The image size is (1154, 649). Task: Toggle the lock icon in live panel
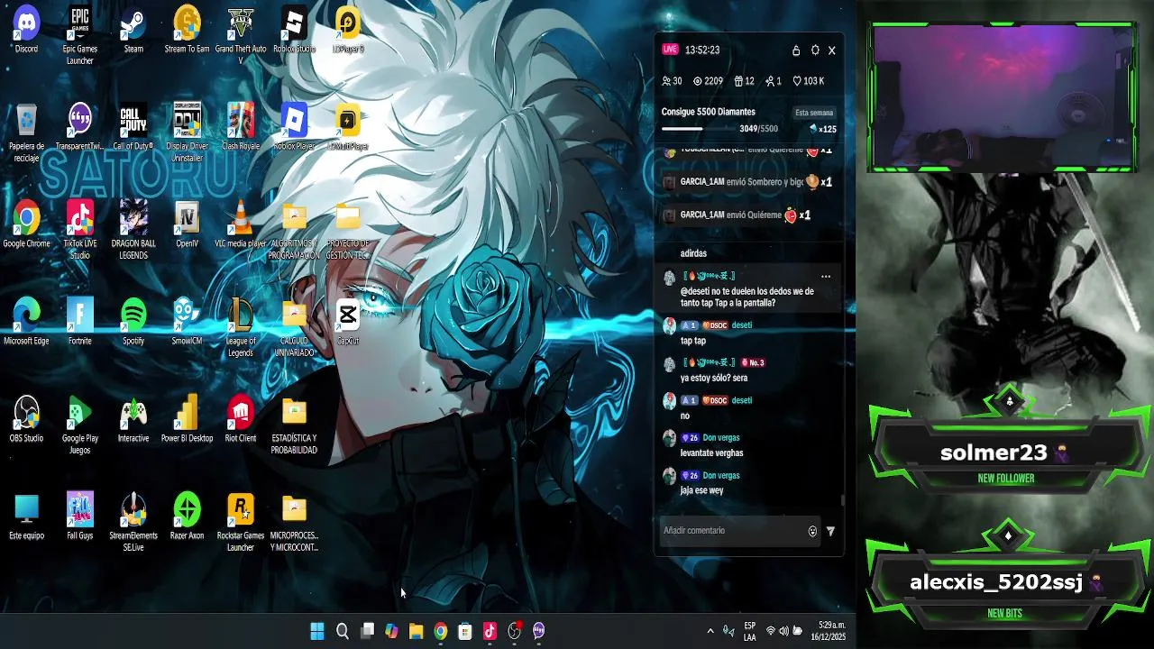pyautogui.click(x=796, y=50)
